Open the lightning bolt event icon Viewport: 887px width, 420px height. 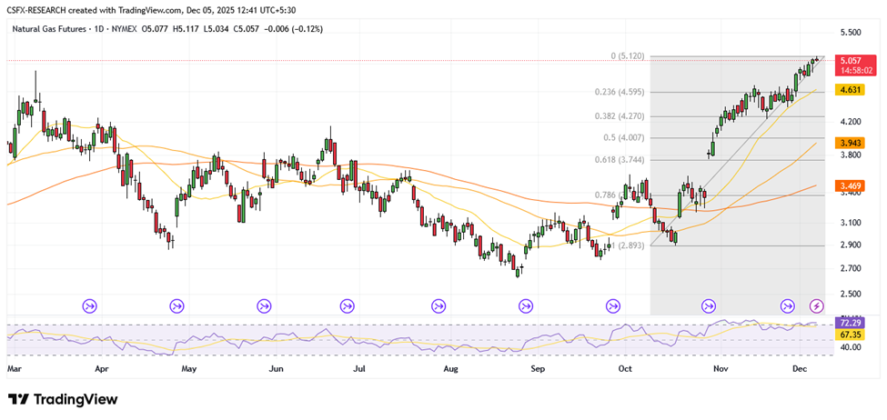pos(816,306)
